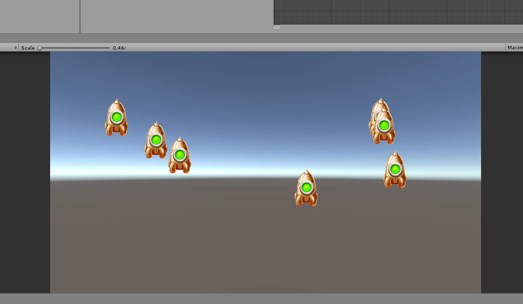
Task: Select the second rocket from the left
Action: click(156, 141)
